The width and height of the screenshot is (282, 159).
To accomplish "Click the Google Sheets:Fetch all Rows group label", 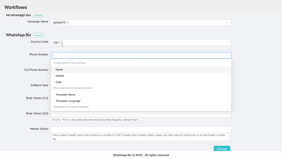I will [70, 63].
